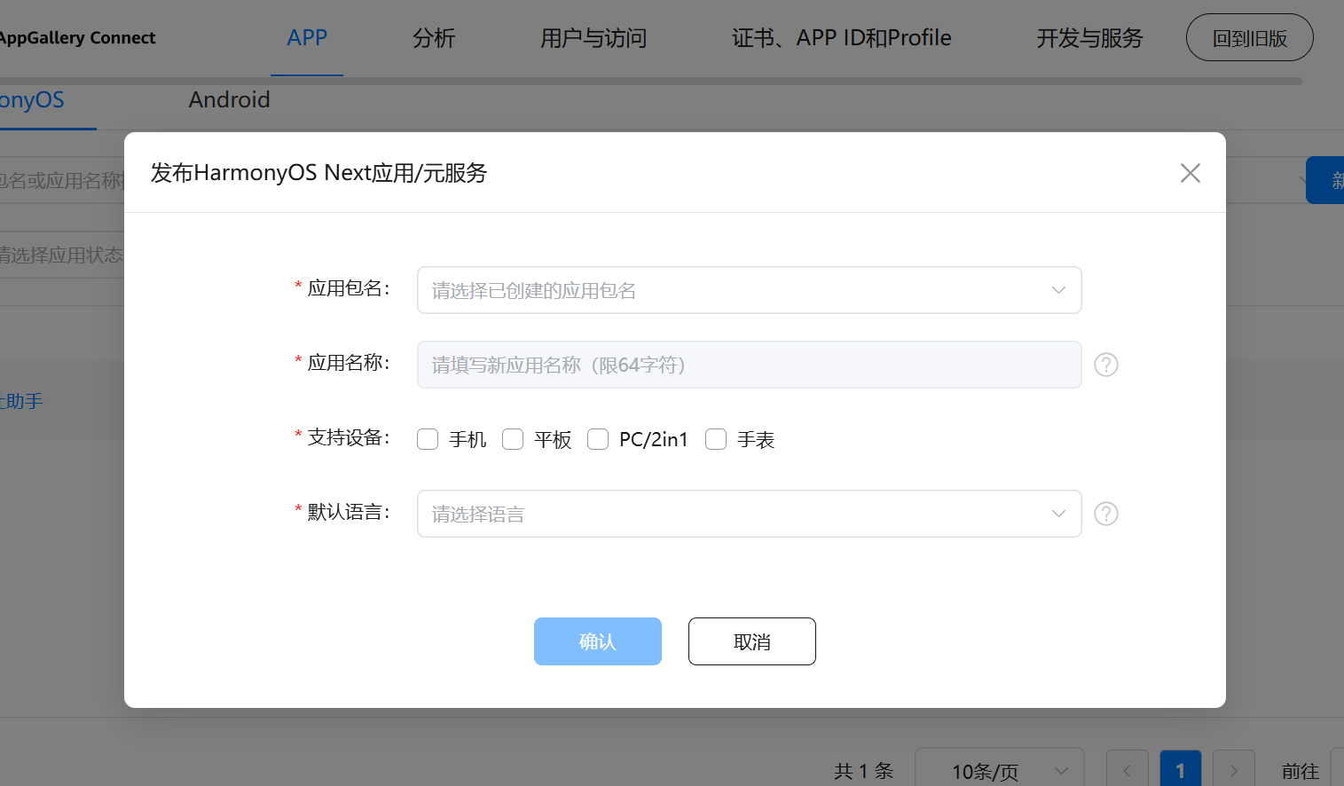Click the 确认 confirm button

click(x=598, y=641)
